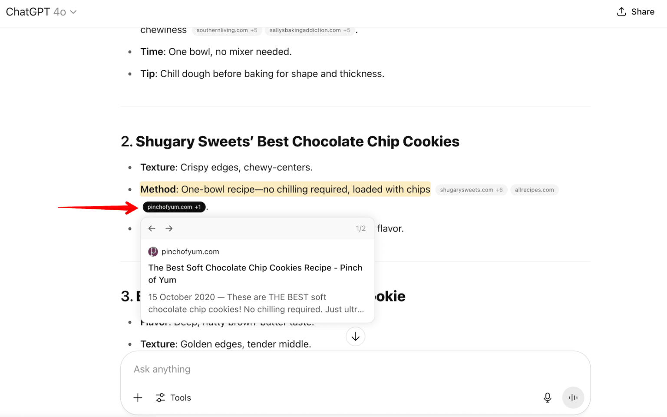Open the sallysbakingaddiction.com +5 source chip
This screenshot has width=667, height=417.
pyautogui.click(x=310, y=30)
